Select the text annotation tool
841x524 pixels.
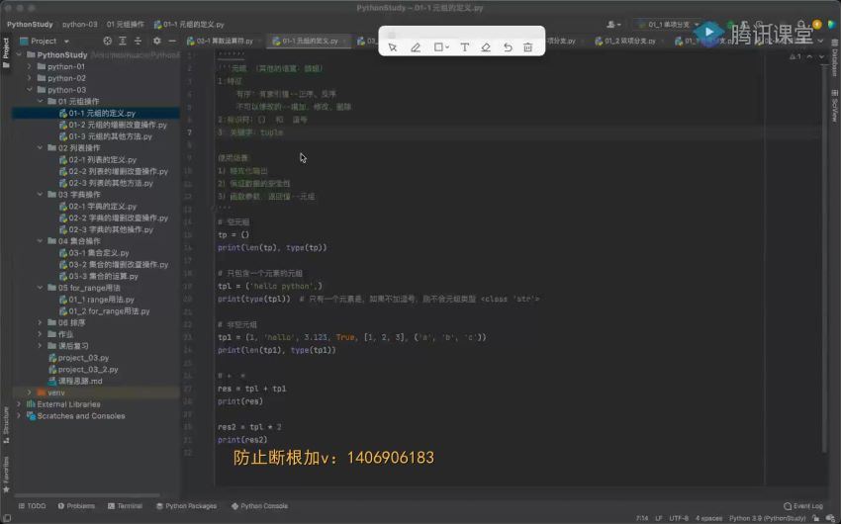[x=464, y=47]
